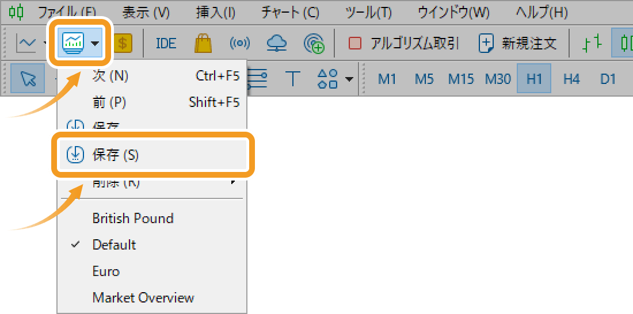
Task: Open the チャート (C) menu
Action: pyautogui.click(x=290, y=13)
